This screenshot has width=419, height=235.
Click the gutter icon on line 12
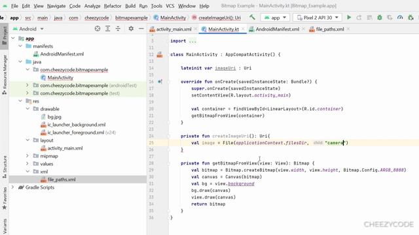pyautogui.click(x=160, y=55)
